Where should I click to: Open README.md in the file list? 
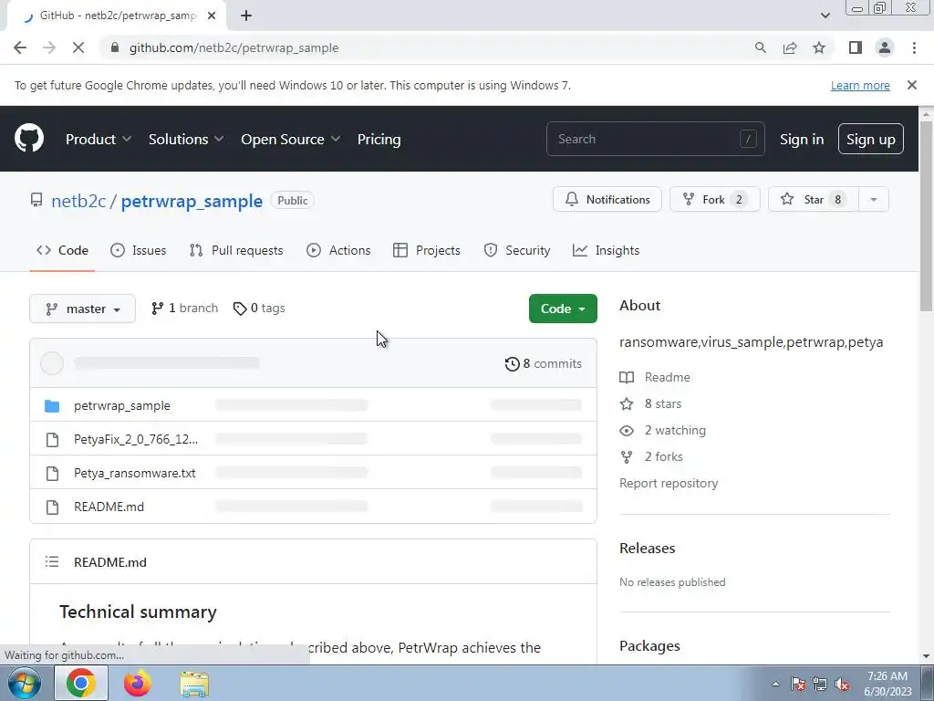(x=109, y=507)
